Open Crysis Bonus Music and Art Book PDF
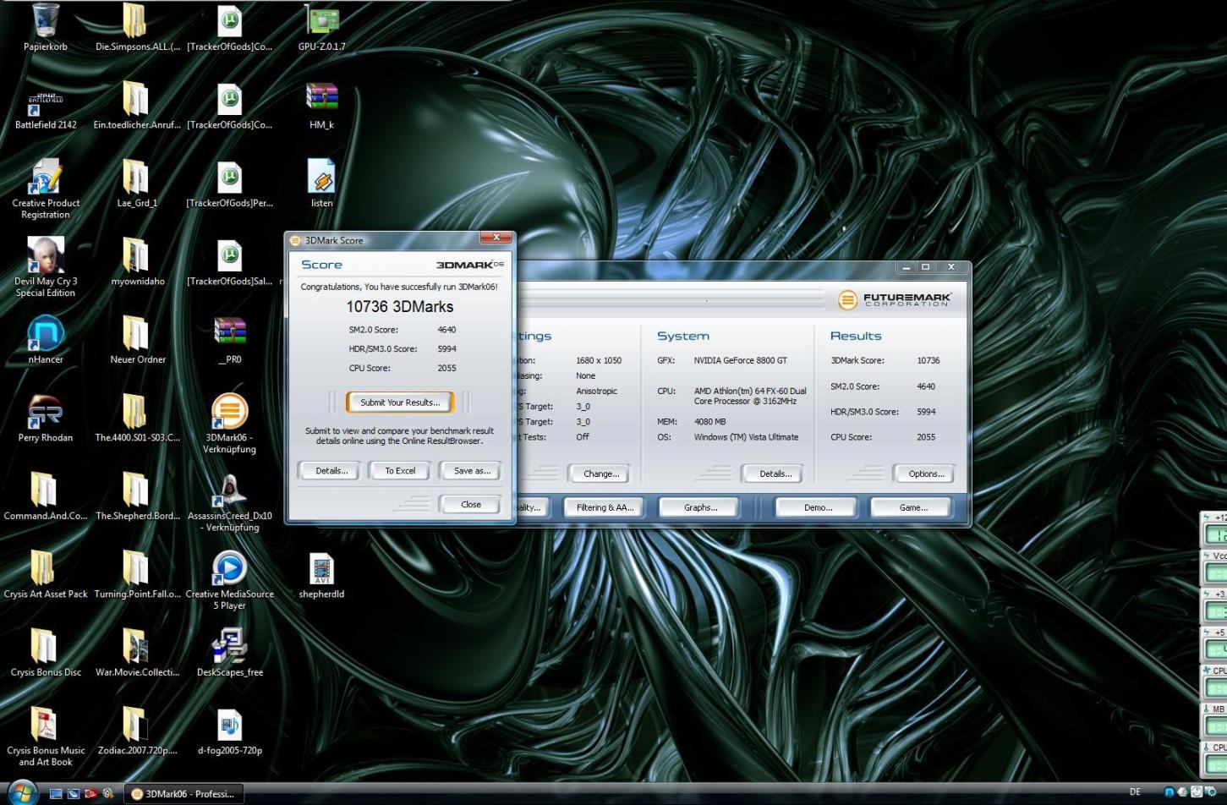The image size is (1227, 805). point(46,737)
